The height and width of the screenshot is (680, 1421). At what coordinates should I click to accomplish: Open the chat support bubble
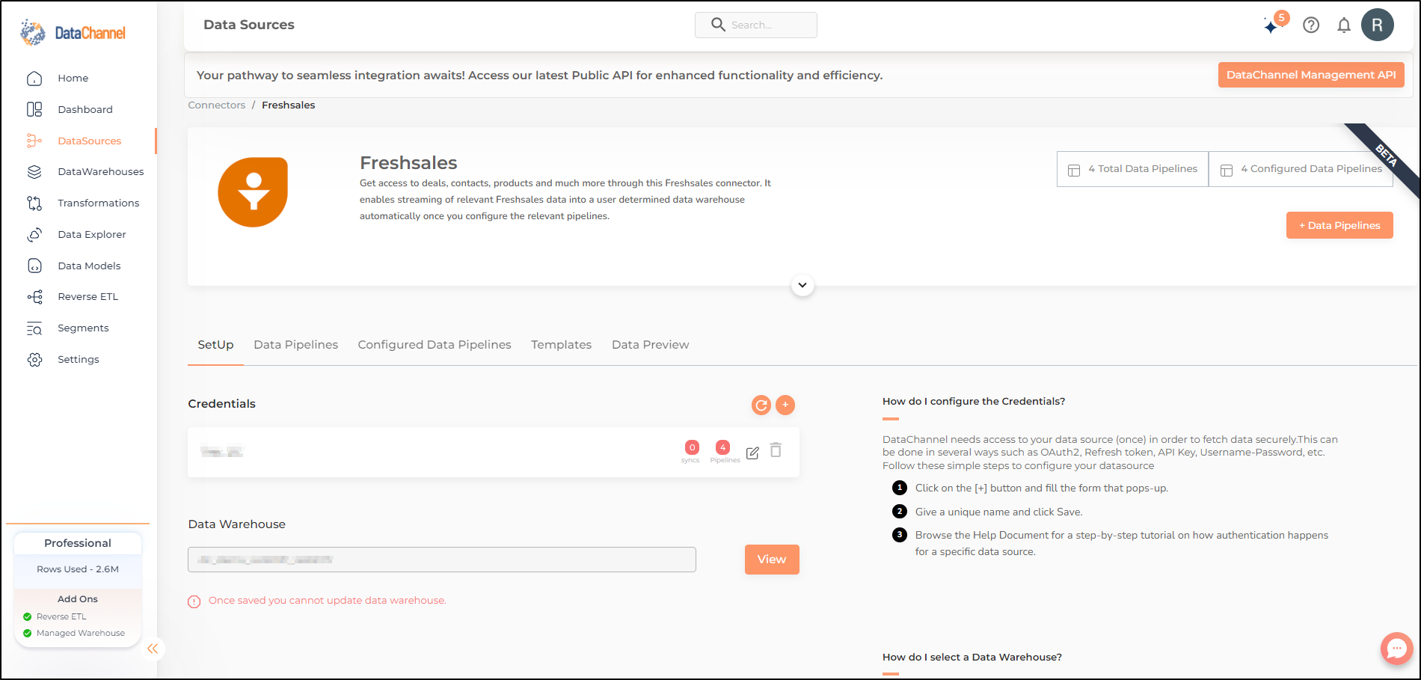[1396, 649]
